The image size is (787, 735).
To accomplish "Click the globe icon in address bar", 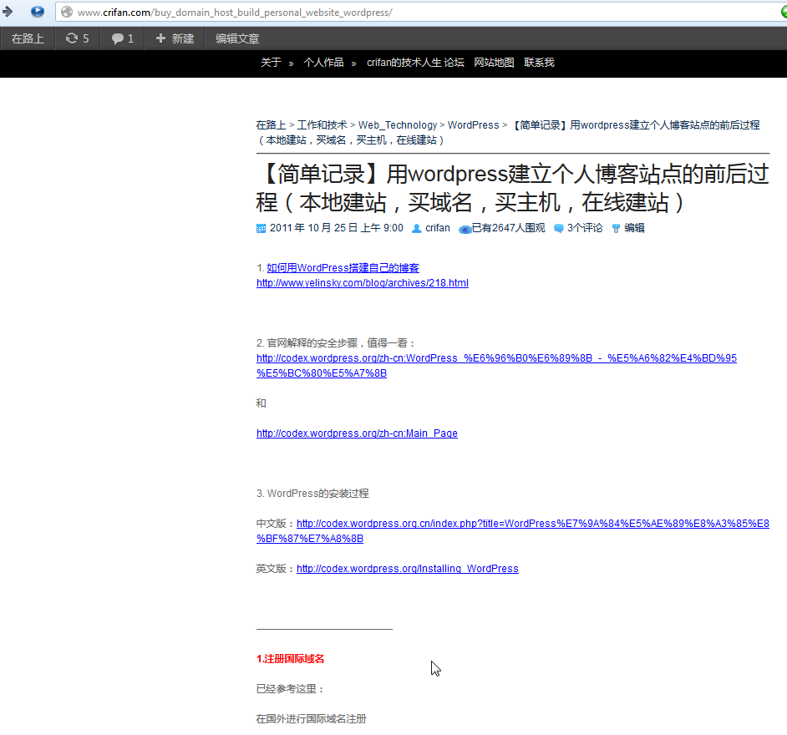I will (x=67, y=12).
